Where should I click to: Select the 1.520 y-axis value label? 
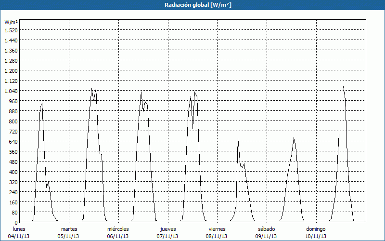(11, 30)
